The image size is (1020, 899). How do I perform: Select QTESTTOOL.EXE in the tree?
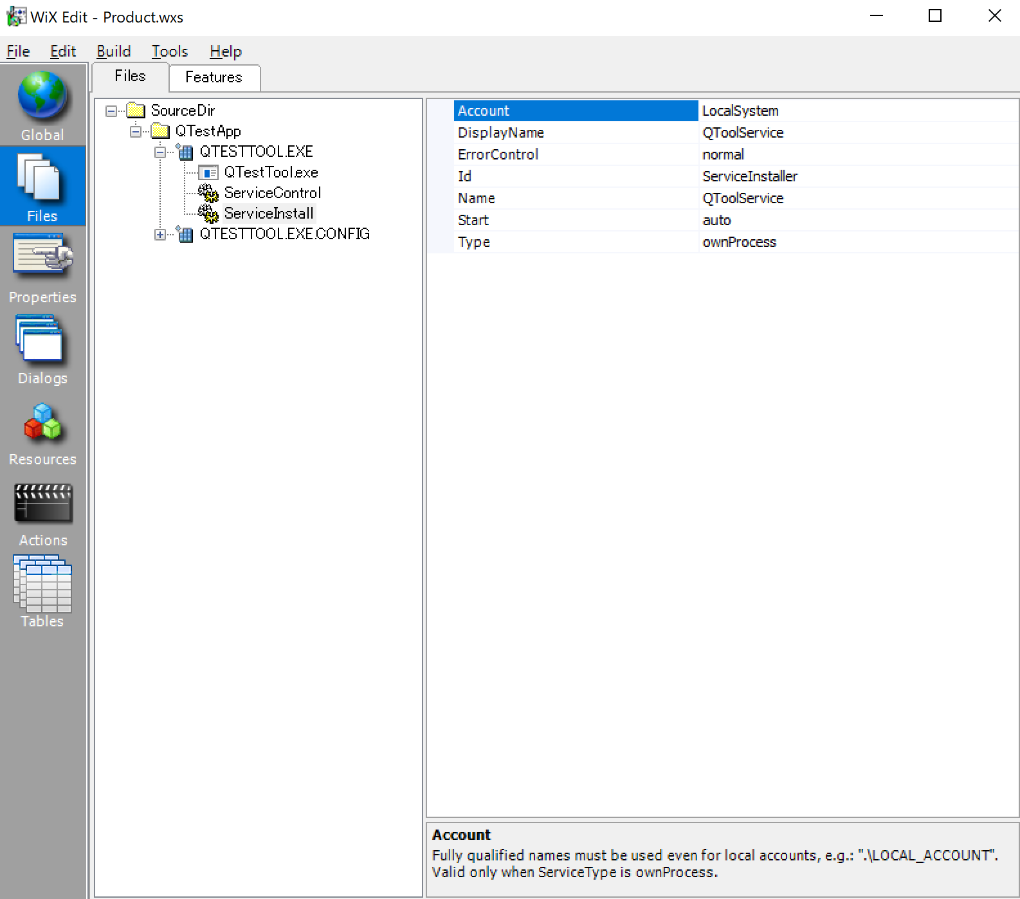click(256, 152)
